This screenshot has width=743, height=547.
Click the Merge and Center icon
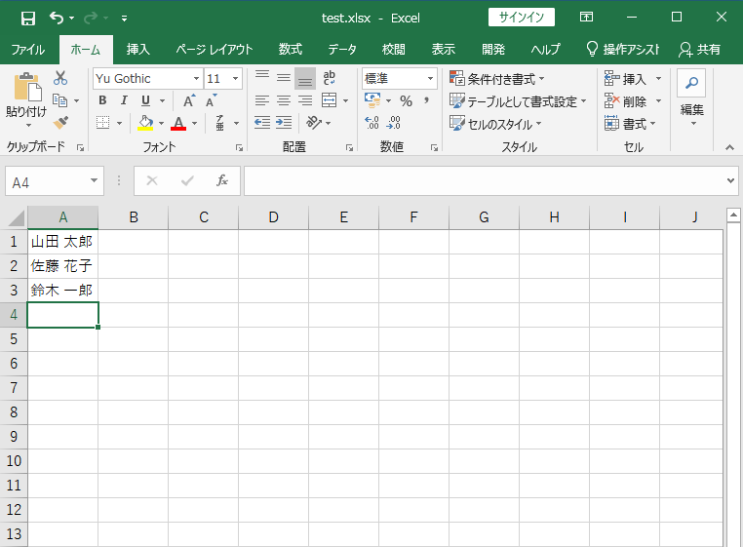330,100
